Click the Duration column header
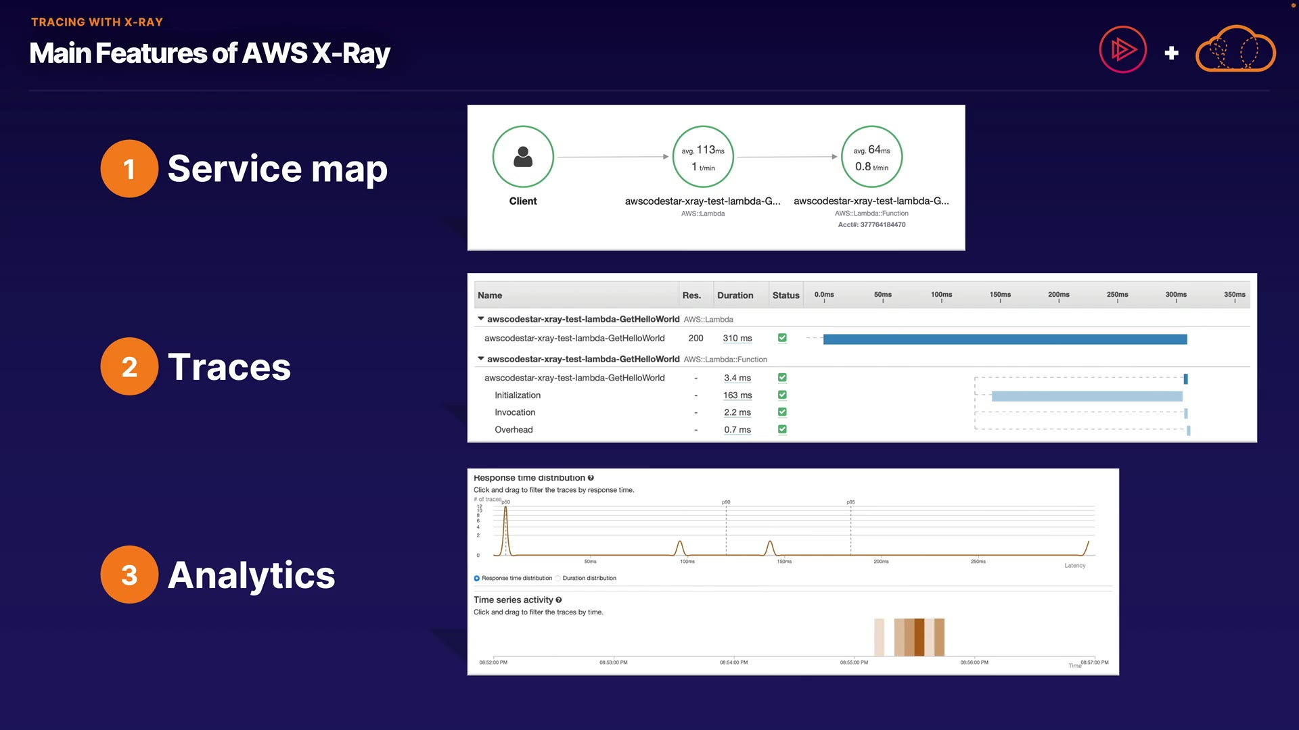 coord(735,295)
